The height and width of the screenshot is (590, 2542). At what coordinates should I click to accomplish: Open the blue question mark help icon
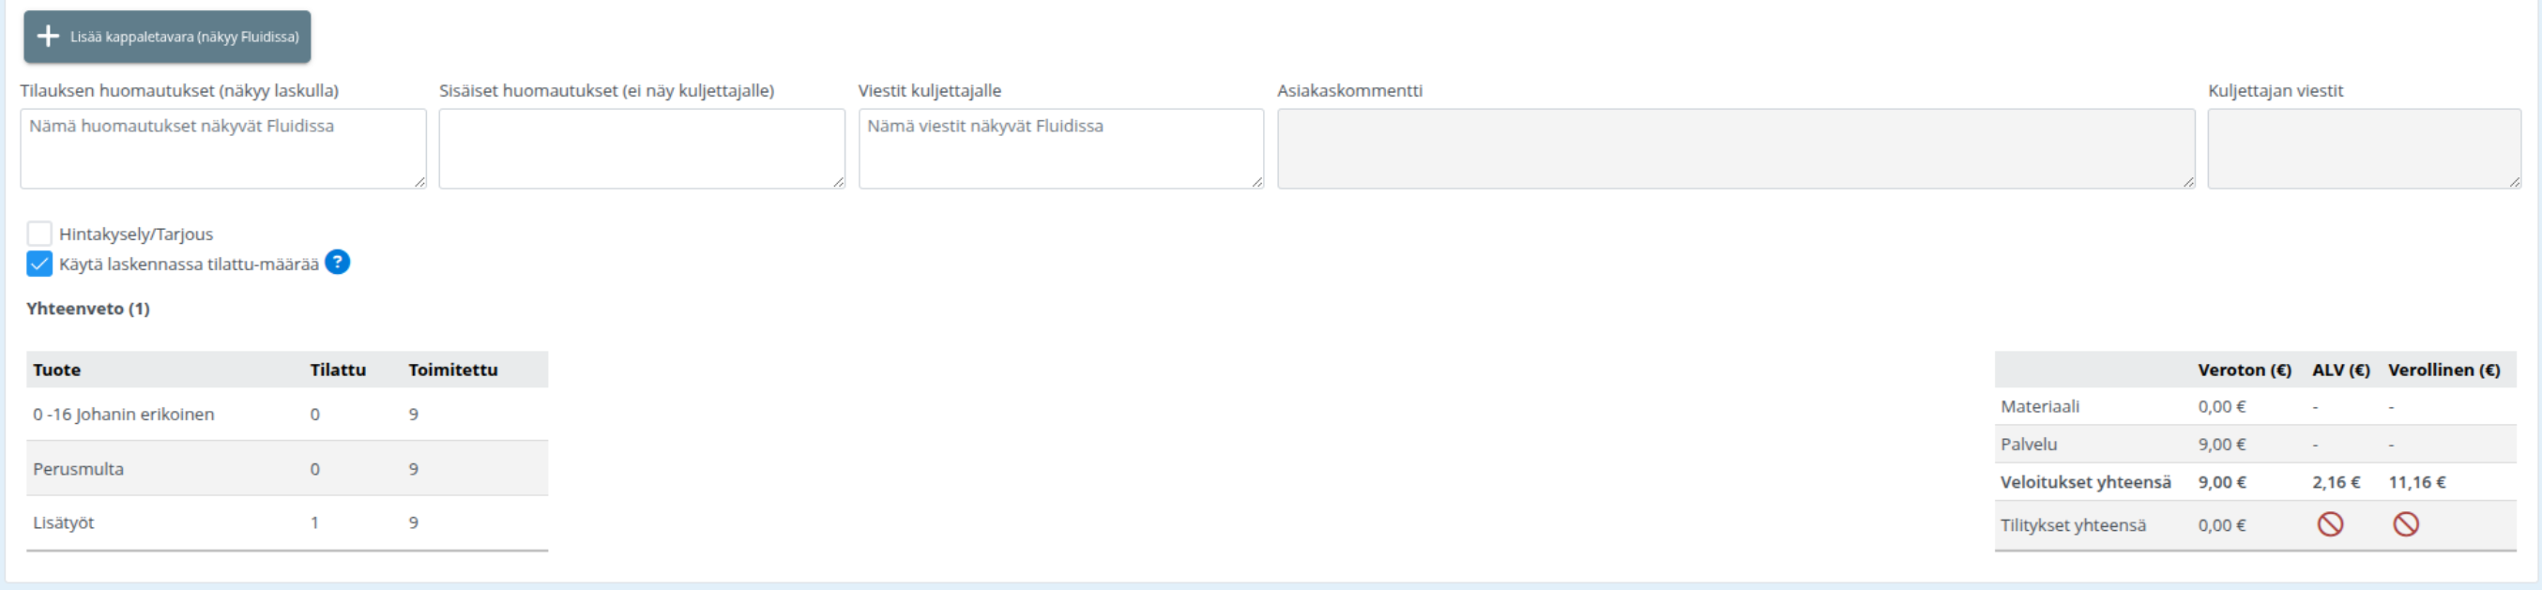[338, 263]
